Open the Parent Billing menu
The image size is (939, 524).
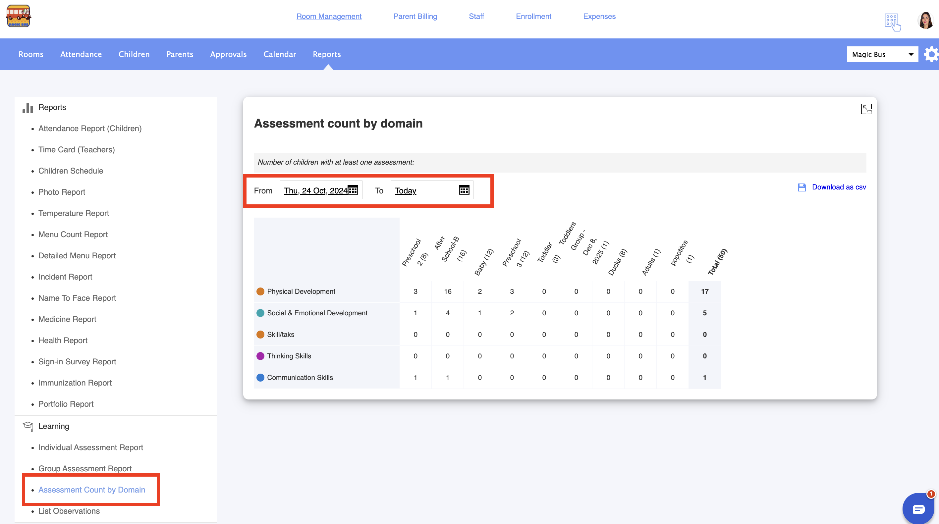click(x=415, y=17)
